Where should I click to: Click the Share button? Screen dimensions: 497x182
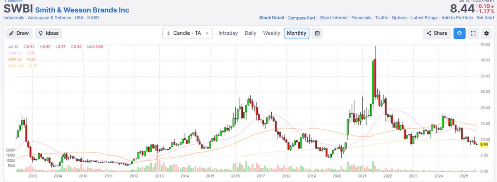click(x=437, y=33)
